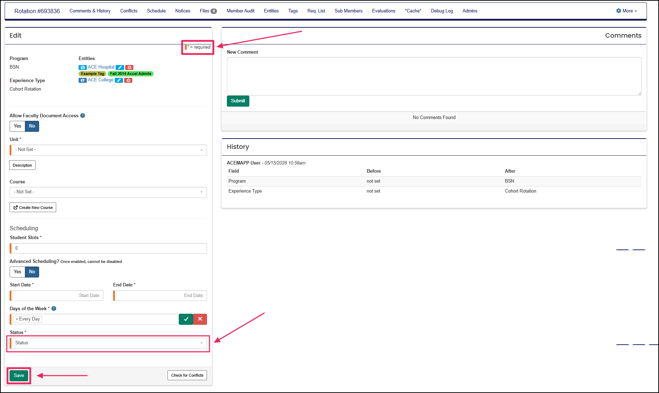Clear days selection with red X button

[200, 319]
